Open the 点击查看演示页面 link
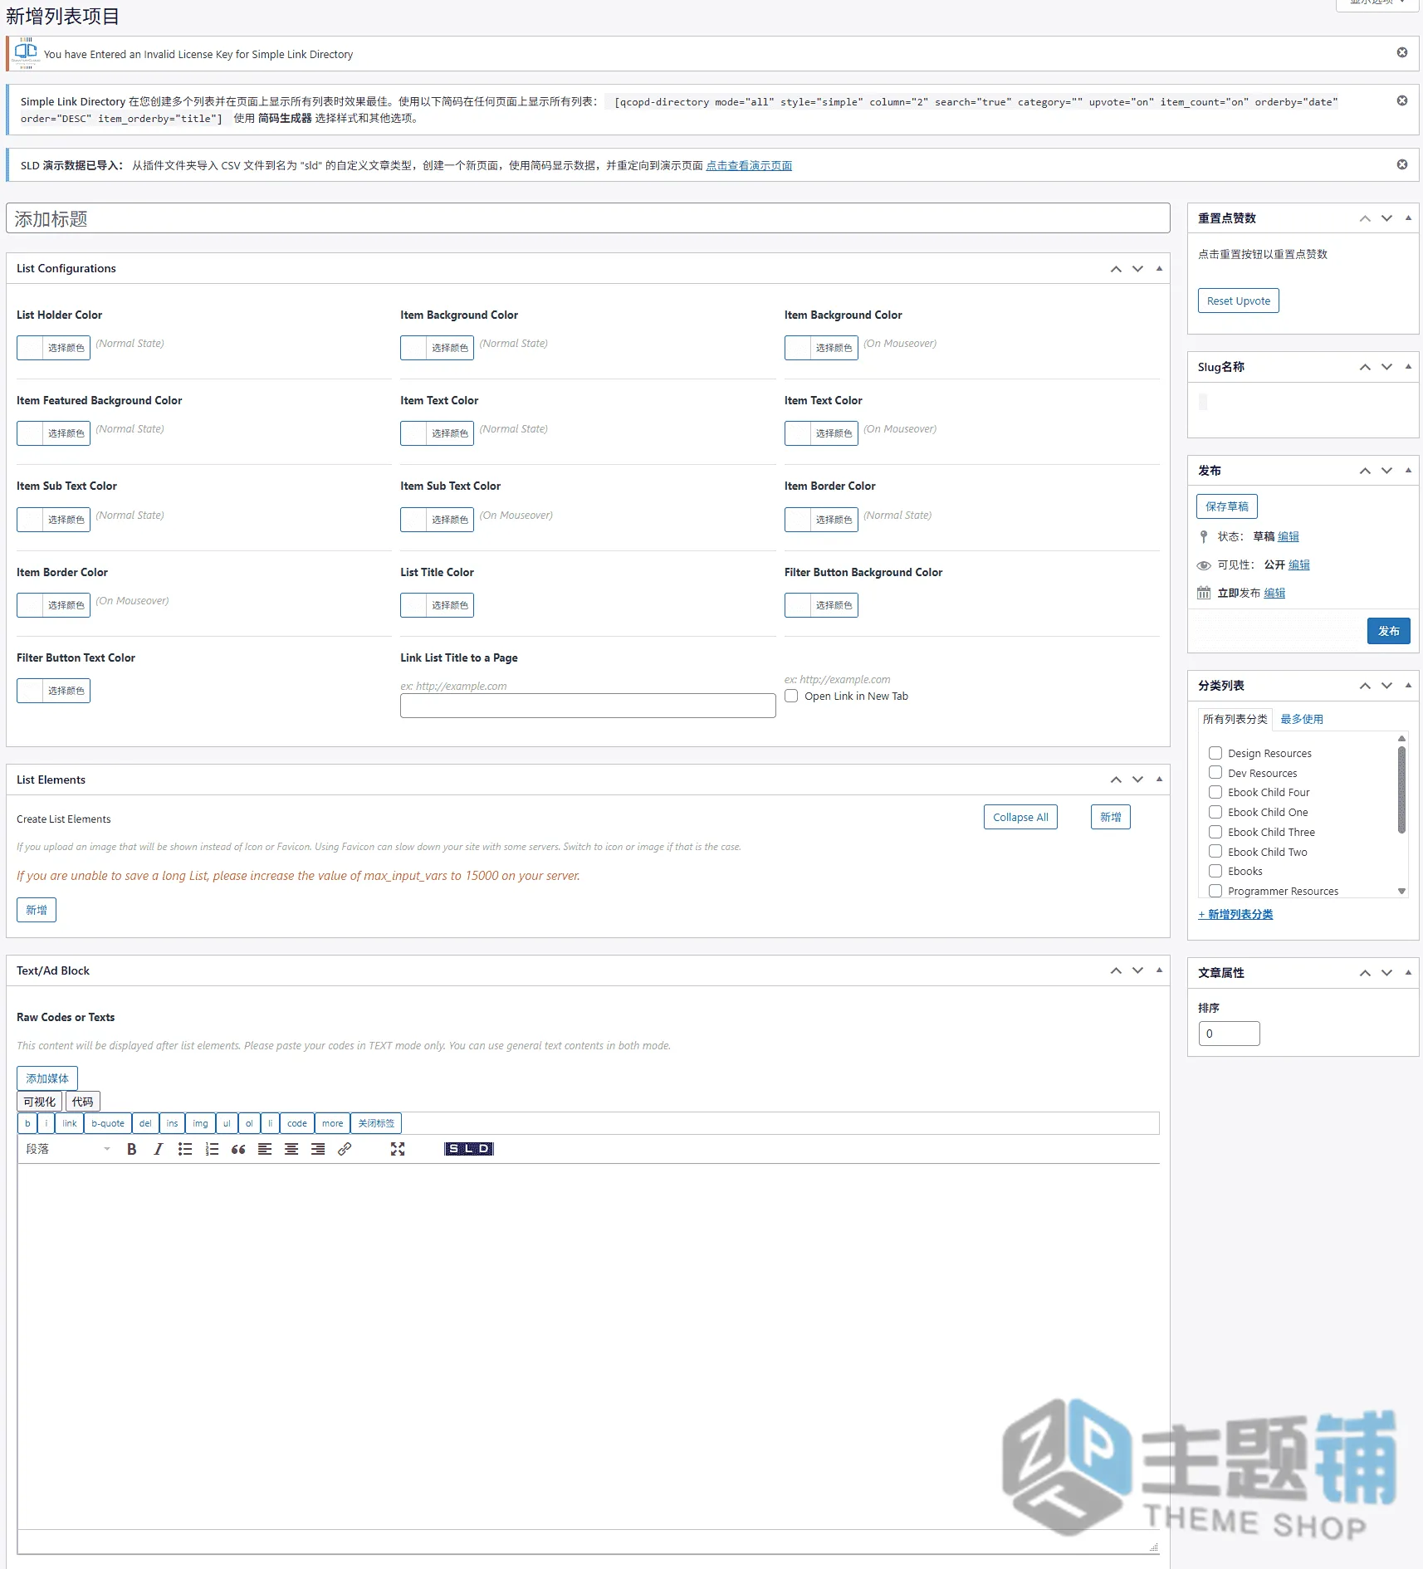 [749, 165]
